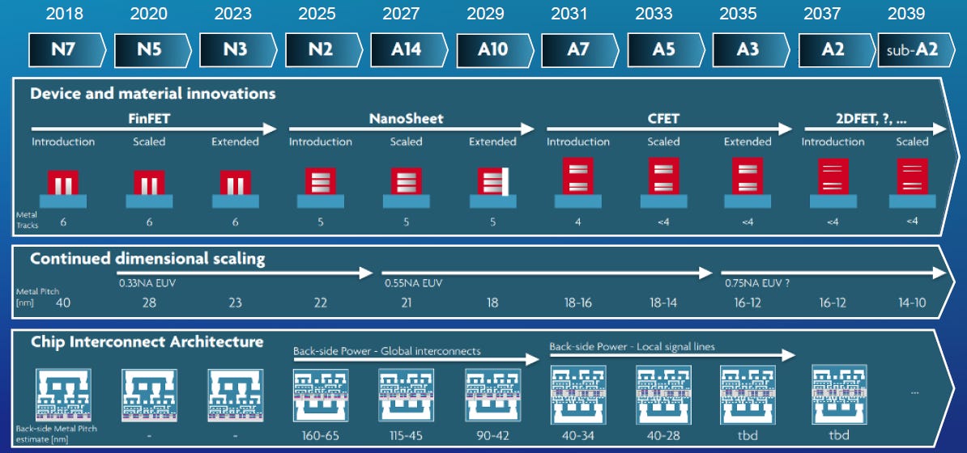Image resolution: width=967 pixels, height=453 pixels.
Task: Click the FinFET Introduction transistor icon above N7's 6 metal tracks
Action: 63,188
